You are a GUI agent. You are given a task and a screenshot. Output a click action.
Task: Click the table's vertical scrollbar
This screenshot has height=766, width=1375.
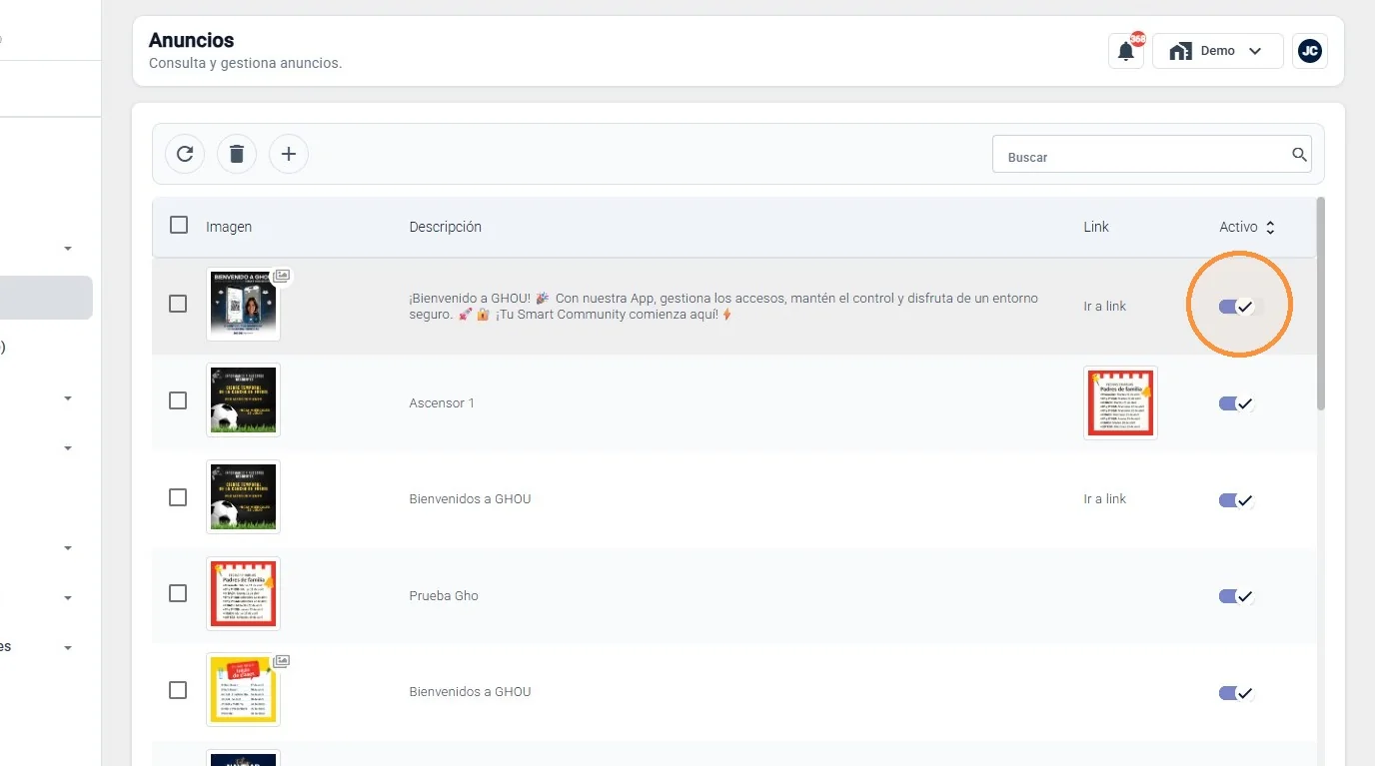tap(1321, 304)
